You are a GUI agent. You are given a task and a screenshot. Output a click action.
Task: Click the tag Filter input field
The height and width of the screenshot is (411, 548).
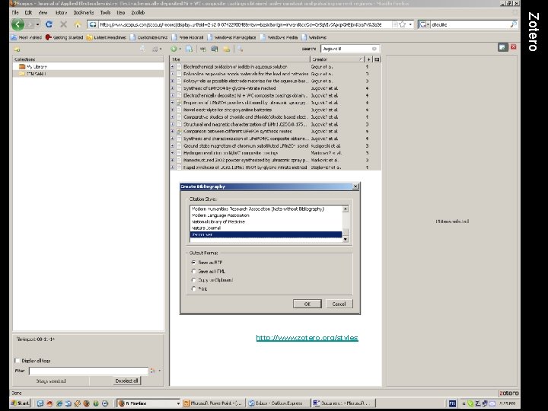89,371
